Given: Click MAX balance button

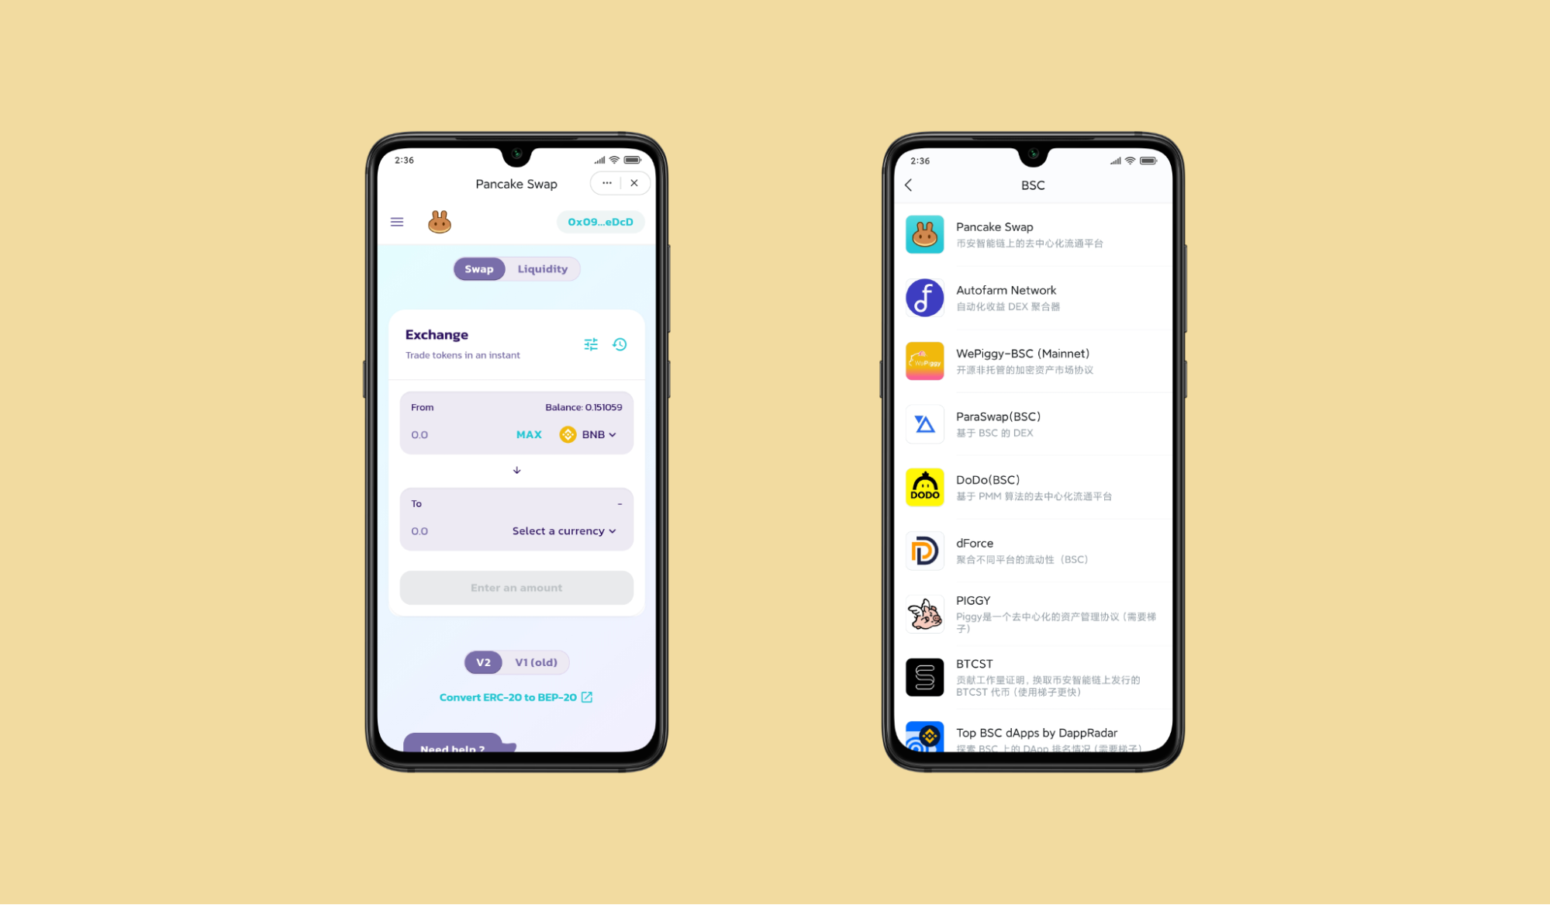Looking at the screenshot, I should point(528,434).
